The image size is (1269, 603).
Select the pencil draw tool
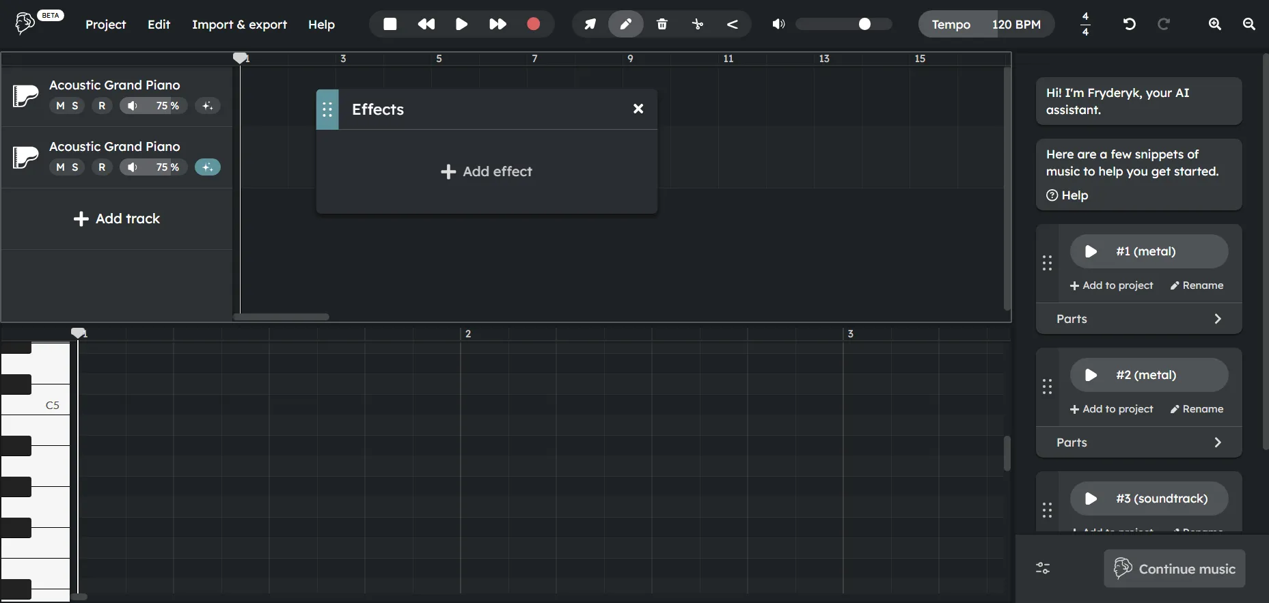pyautogui.click(x=625, y=24)
